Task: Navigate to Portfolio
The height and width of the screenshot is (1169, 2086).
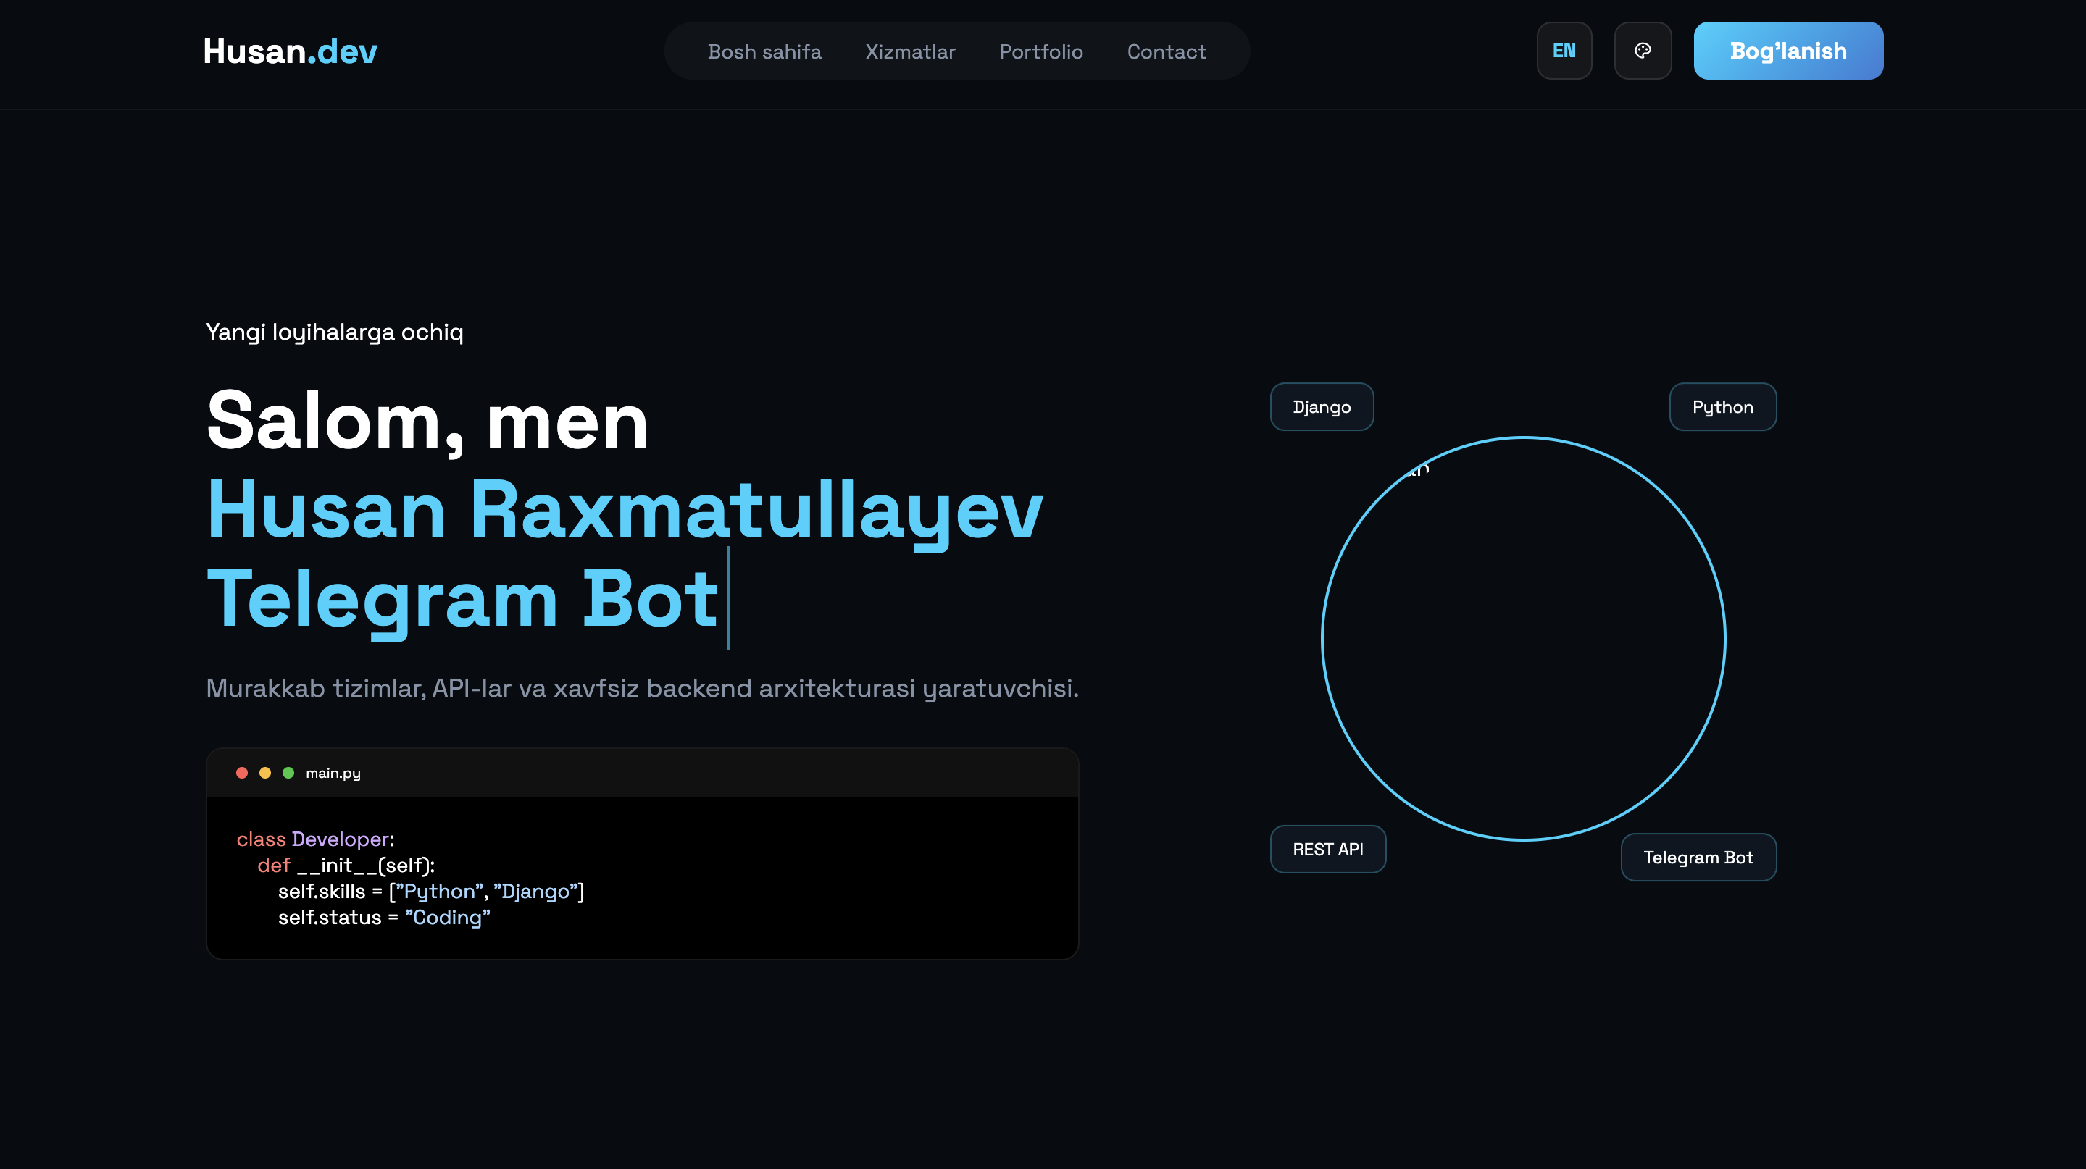Action: pyautogui.click(x=1041, y=51)
